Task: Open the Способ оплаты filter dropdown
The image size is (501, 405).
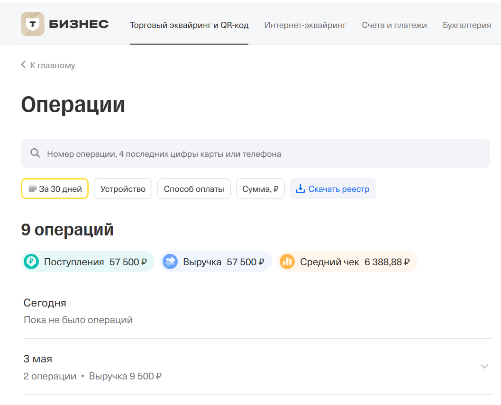Action: point(194,189)
